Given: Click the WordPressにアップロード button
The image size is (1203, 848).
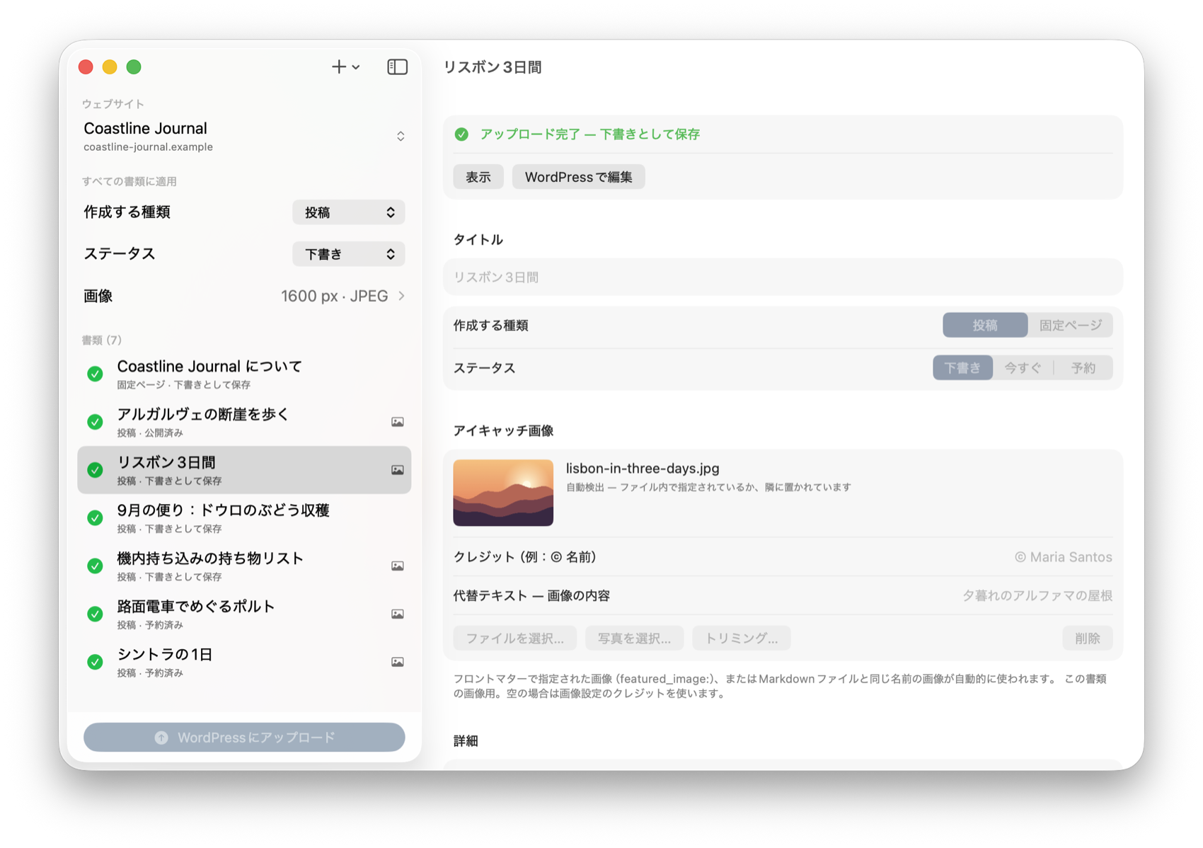Looking at the screenshot, I should (x=244, y=738).
